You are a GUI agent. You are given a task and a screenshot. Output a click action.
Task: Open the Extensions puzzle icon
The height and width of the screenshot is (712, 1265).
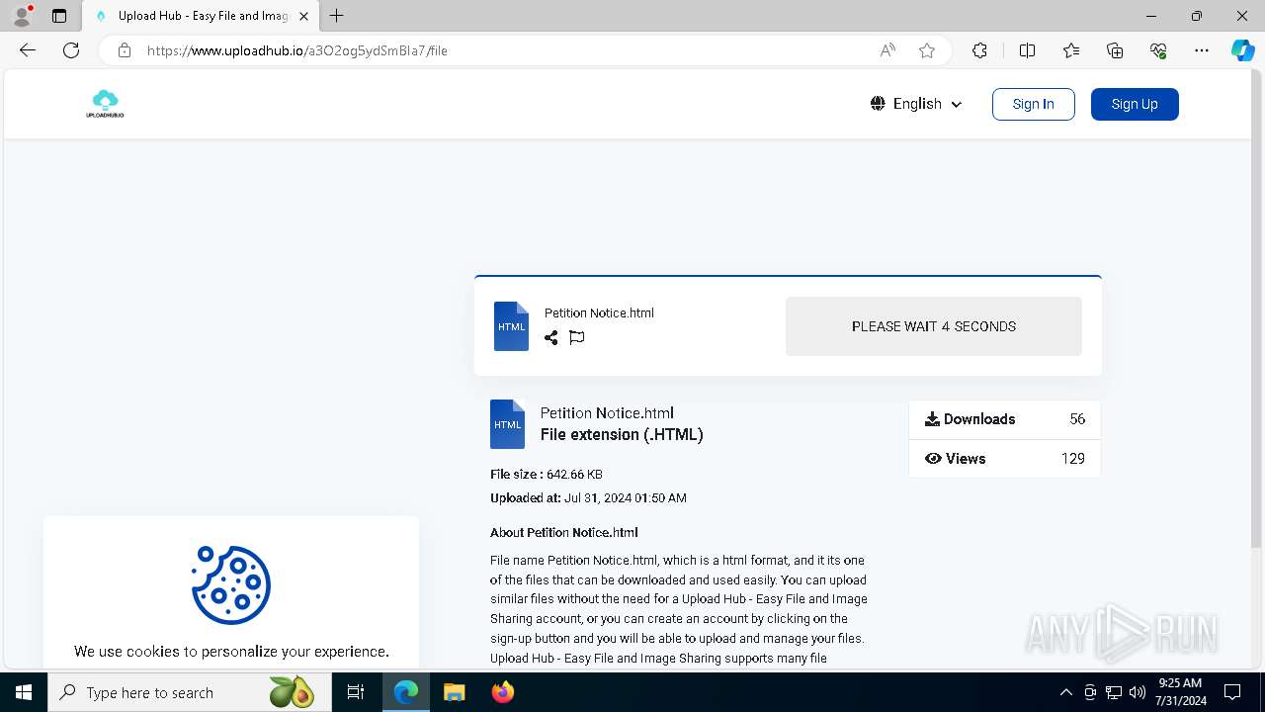tap(979, 50)
